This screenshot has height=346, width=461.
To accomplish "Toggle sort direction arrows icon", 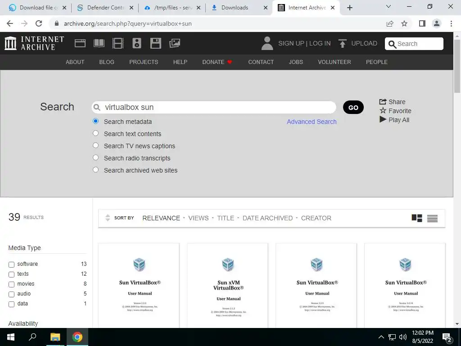I will click(x=108, y=218).
